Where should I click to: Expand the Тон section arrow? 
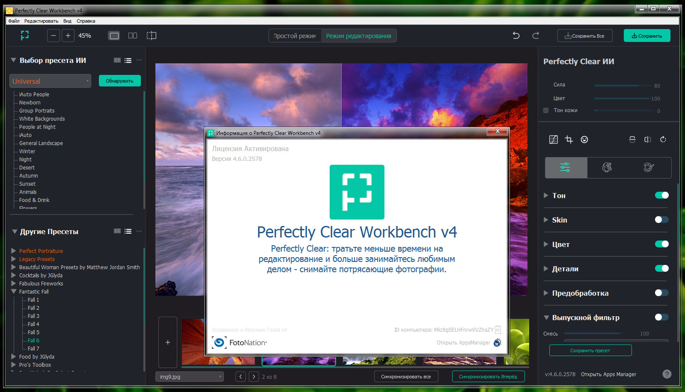[546, 195]
